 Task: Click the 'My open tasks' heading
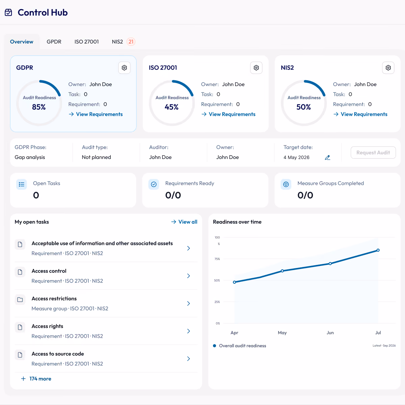32,222
